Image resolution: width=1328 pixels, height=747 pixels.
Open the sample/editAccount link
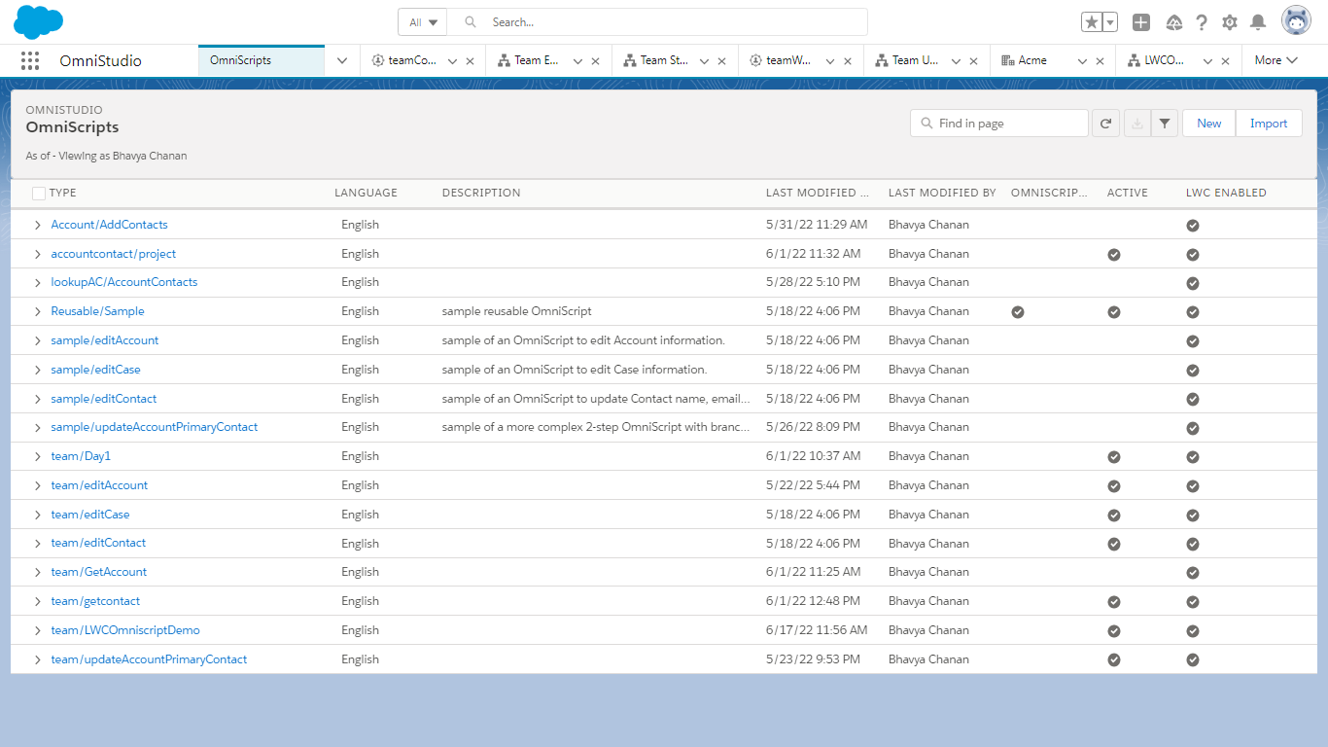[105, 340]
